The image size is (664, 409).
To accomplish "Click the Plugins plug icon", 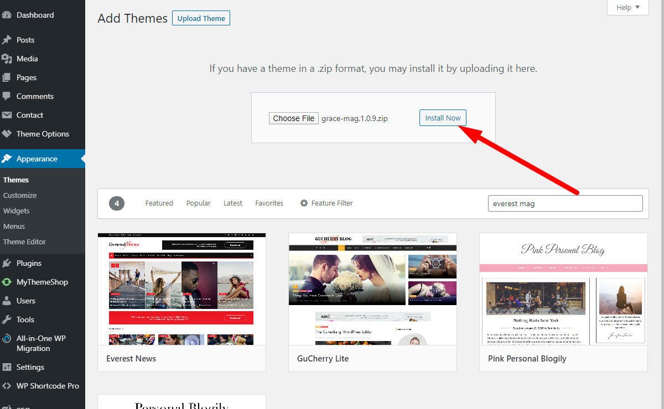I will point(7,263).
